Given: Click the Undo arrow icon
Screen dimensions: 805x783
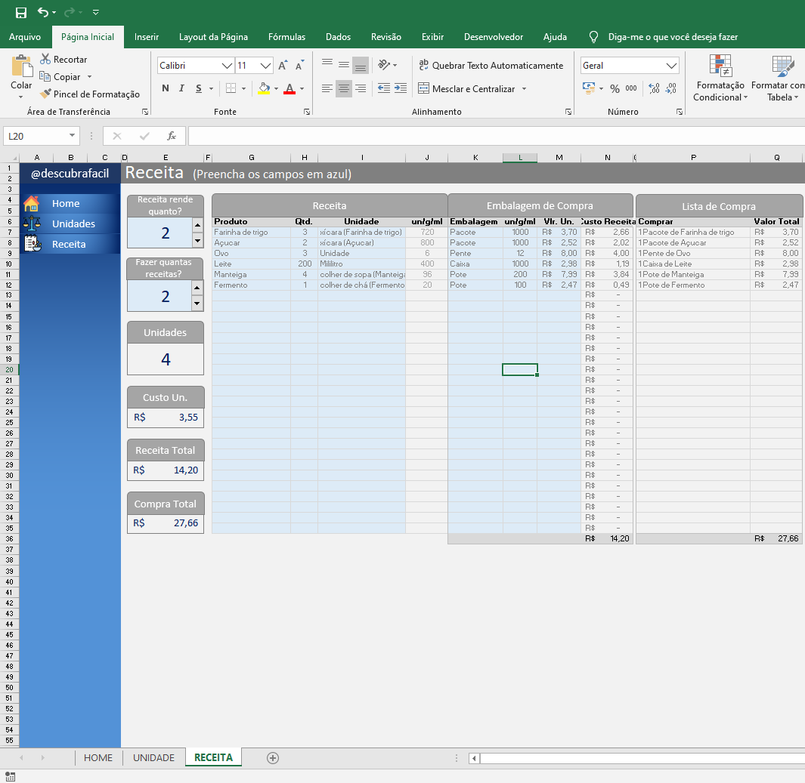Looking at the screenshot, I should pyautogui.click(x=43, y=13).
